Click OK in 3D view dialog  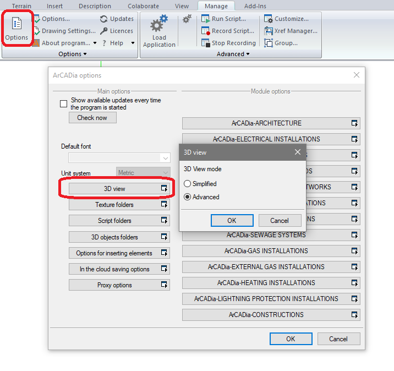[232, 220]
